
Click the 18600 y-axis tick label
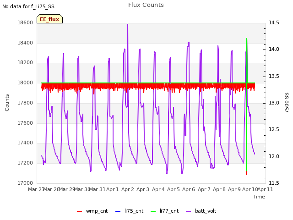(x=25, y=22)
